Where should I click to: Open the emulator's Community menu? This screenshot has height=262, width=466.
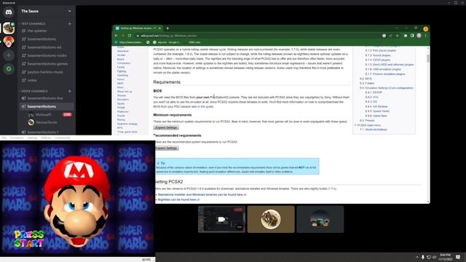(x=63, y=138)
